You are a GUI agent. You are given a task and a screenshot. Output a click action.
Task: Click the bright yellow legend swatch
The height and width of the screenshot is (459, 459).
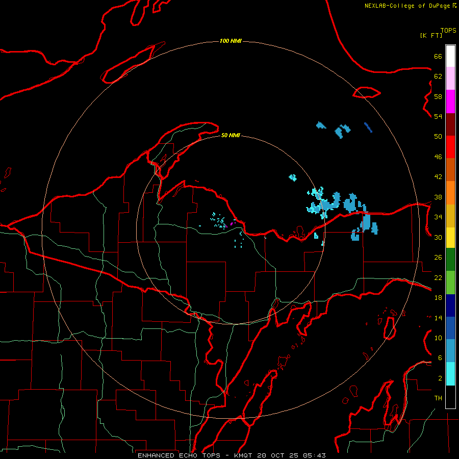click(x=450, y=238)
